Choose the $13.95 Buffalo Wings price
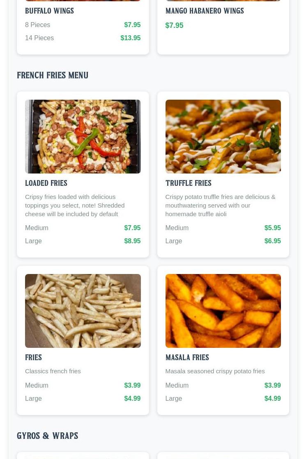This screenshot has width=306, height=459. (x=131, y=38)
